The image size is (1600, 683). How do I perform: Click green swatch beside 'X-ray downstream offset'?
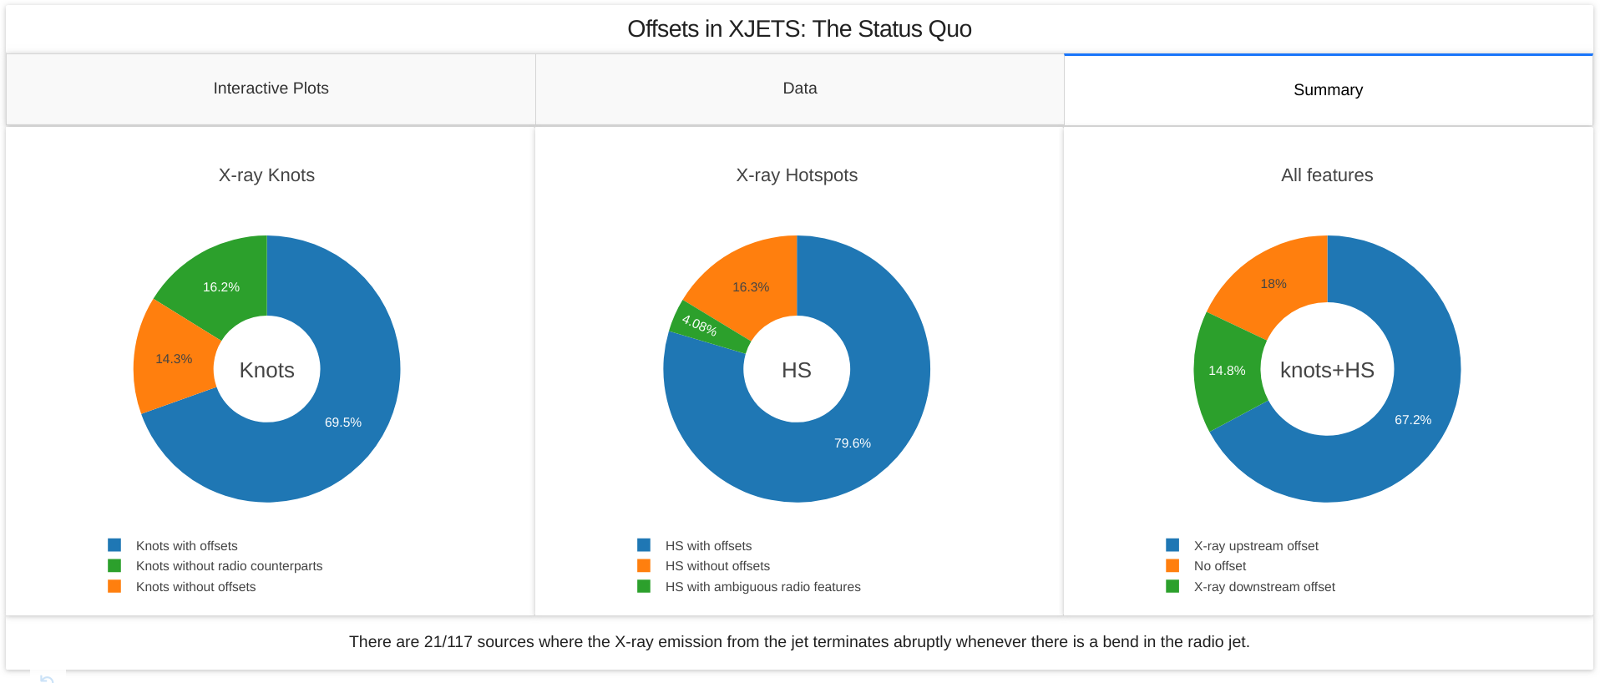(1173, 586)
